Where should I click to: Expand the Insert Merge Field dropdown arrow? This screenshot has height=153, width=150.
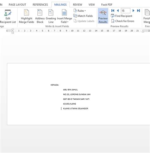tap(68, 22)
